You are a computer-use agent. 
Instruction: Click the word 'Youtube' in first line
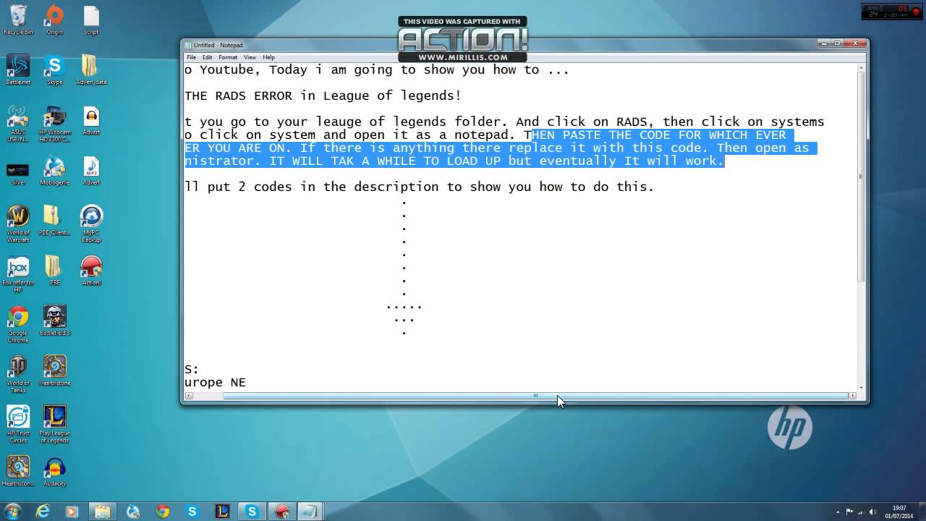(x=226, y=69)
